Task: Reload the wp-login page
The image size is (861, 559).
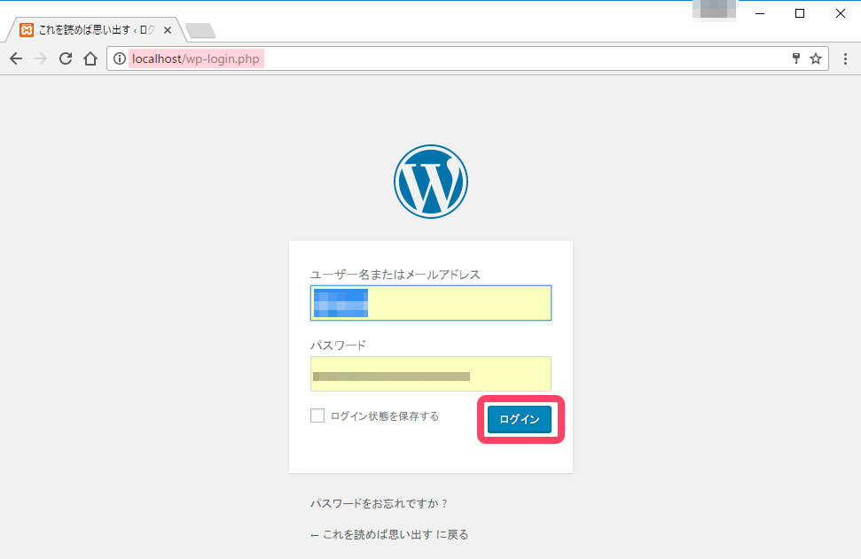Action: [66, 58]
